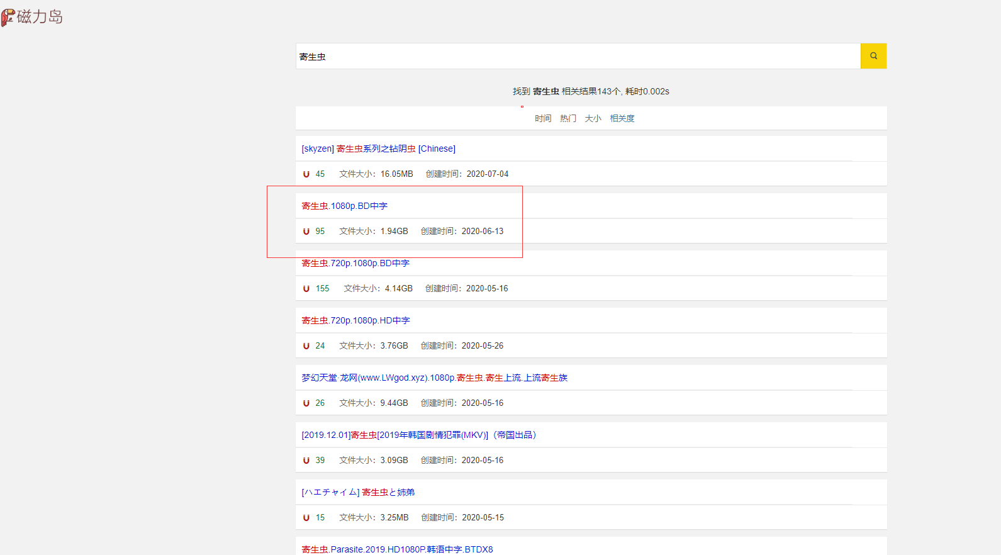Click the yellow search magnifier button
The image size is (1001, 555).
coord(873,56)
